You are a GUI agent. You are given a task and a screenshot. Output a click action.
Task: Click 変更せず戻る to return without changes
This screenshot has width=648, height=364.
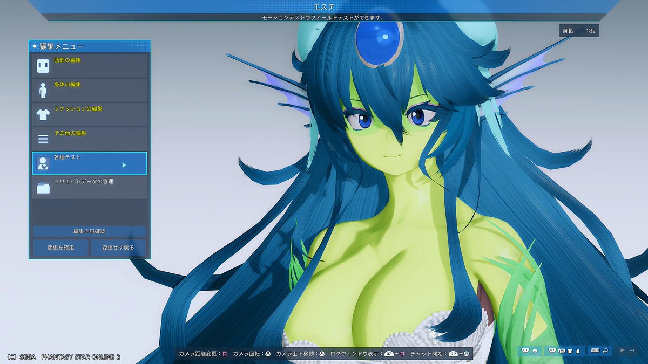tap(119, 248)
